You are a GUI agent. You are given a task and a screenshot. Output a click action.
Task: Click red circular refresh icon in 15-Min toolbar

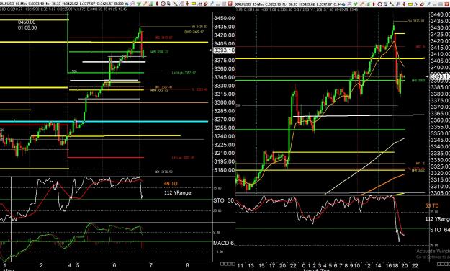422,4
